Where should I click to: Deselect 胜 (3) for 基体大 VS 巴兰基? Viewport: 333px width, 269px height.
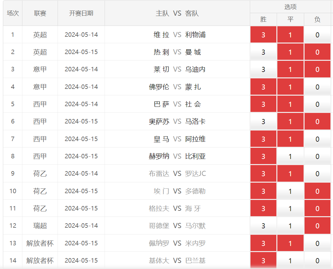[263, 260]
